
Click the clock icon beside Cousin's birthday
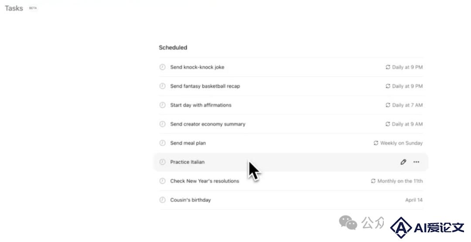point(162,200)
